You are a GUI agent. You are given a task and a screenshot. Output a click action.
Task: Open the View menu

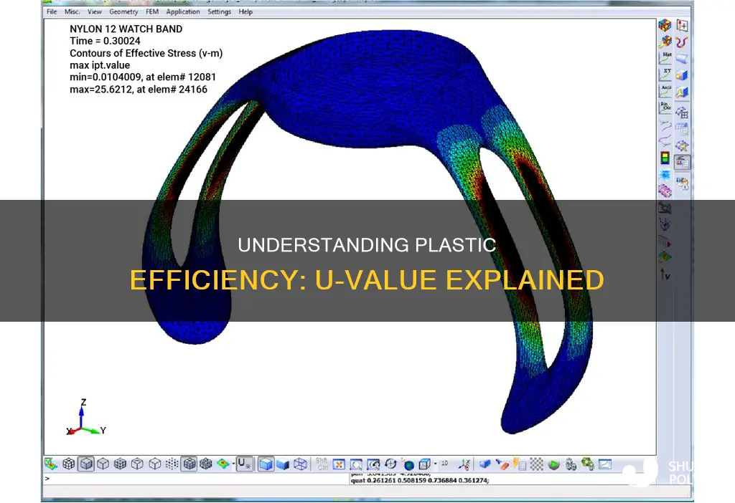pyautogui.click(x=95, y=11)
